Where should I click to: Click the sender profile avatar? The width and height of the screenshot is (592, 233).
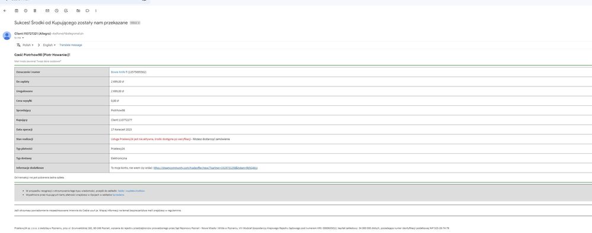pos(7,35)
